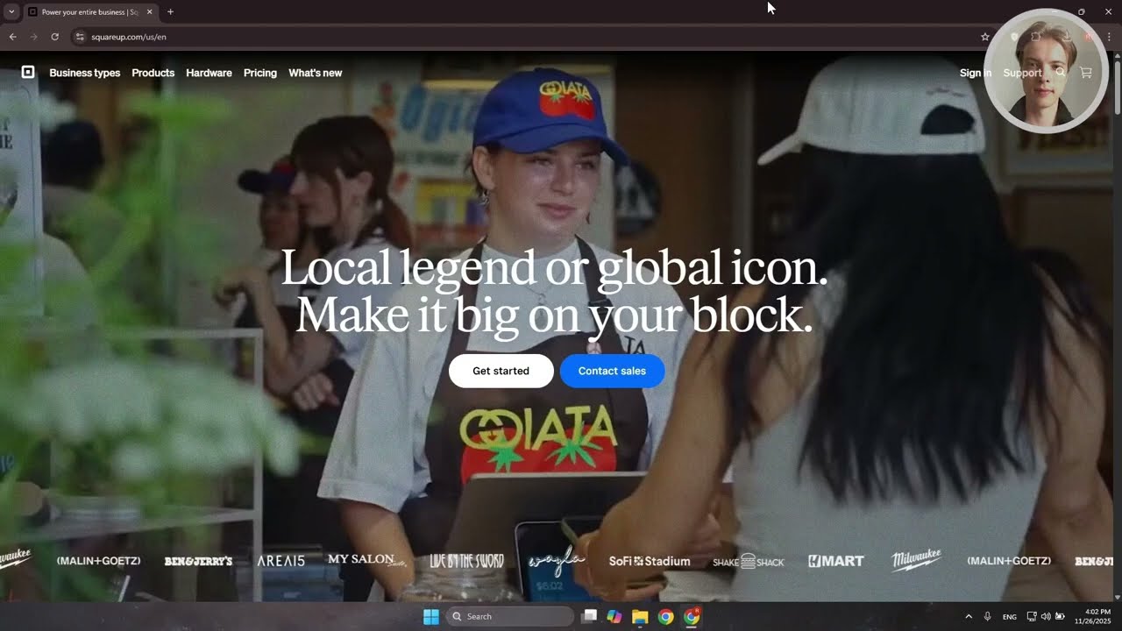Image resolution: width=1122 pixels, height=631 pixels.
Task: Click the Sign in link
Action: [x=976, y=73]
